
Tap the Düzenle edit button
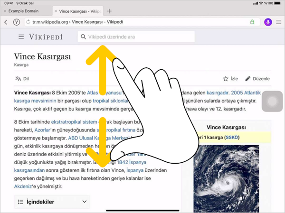pos(257,79)
